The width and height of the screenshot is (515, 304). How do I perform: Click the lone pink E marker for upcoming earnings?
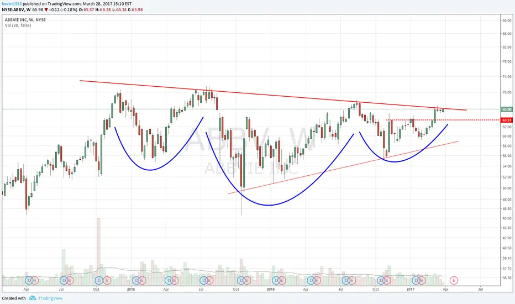click(454, 280)
